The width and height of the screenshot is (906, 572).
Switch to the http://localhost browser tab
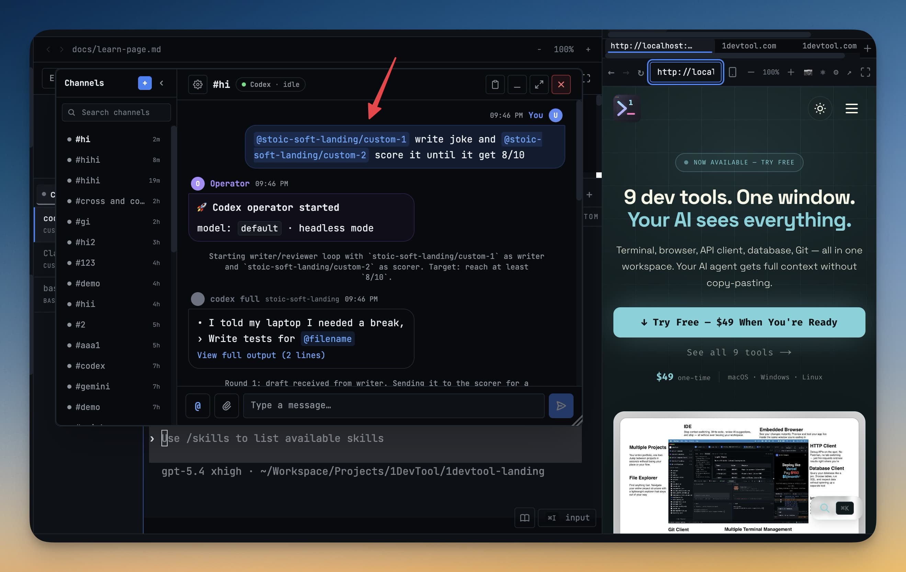(659, 46)
